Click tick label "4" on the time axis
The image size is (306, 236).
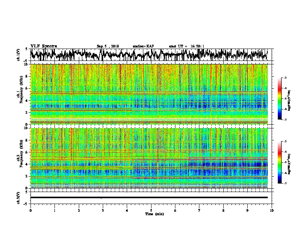pos(127,211)
